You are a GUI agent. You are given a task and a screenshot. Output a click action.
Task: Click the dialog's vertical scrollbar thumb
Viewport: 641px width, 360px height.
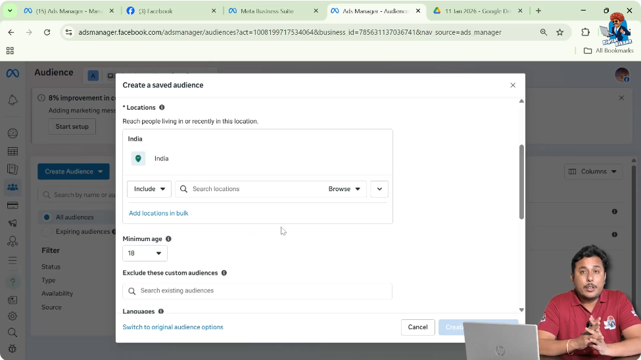coord(521,182)
